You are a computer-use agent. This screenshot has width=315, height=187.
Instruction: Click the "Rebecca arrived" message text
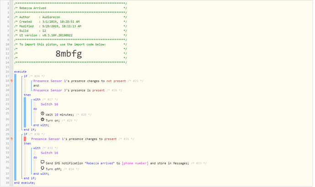point(100,163)
